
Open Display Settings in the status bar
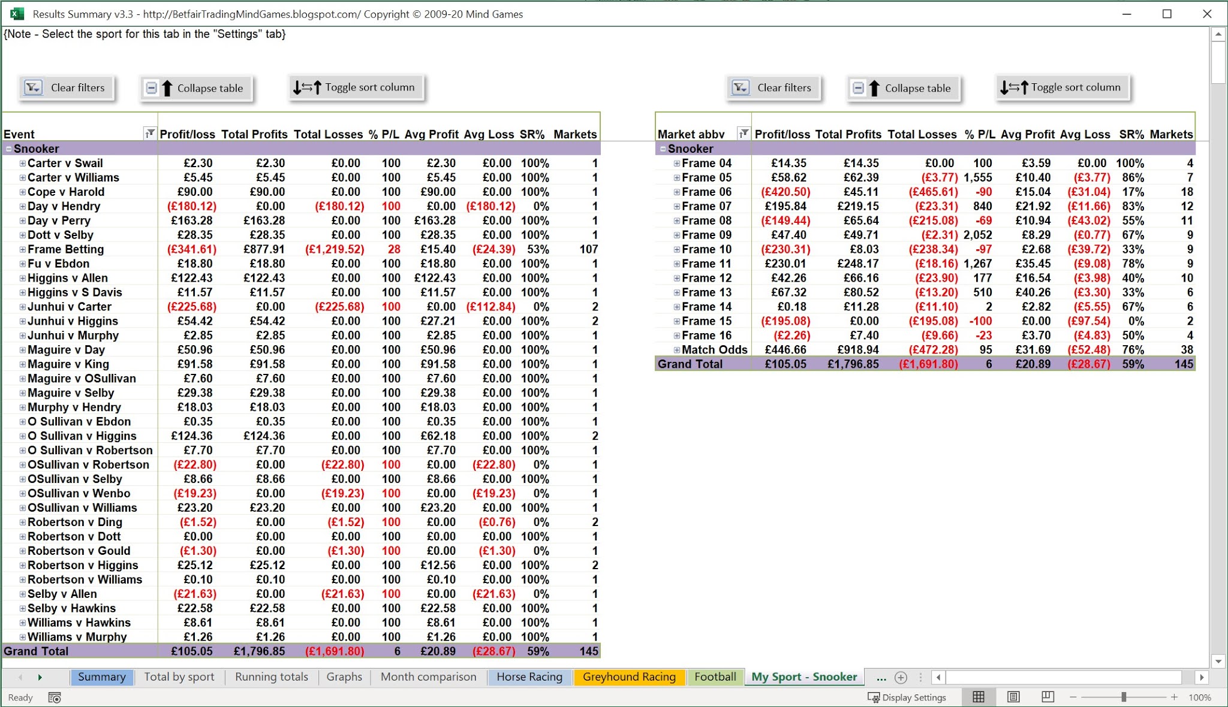[907, 697]
